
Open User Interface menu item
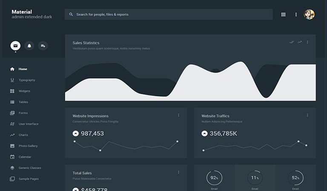(29, 124)
